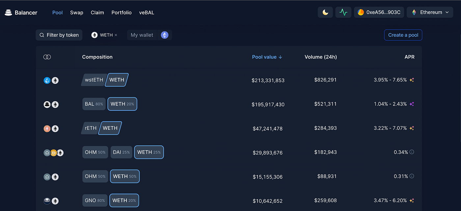Viewport: 461px width, 211px height.
Task: Open the veBAL tab
Action: (147, 12)
